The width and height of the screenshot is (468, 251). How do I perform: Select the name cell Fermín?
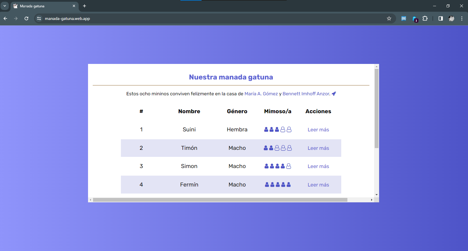coord(189,184)
